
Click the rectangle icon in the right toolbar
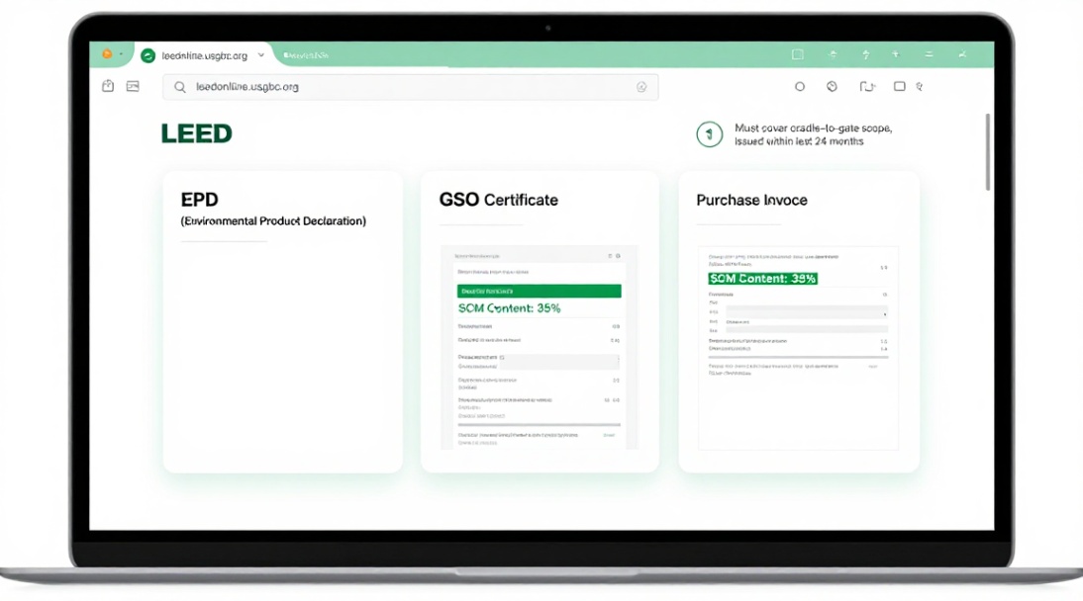(x=899, y=86)
